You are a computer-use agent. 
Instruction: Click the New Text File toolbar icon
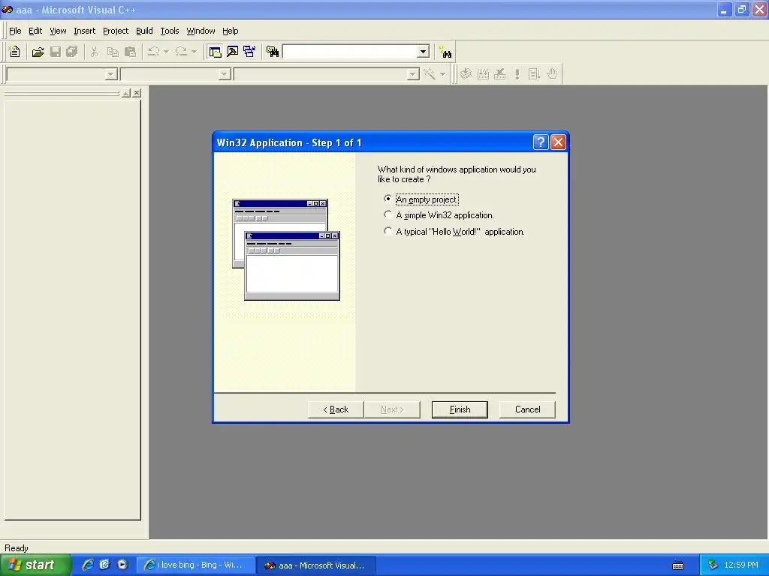click(15, 52)
